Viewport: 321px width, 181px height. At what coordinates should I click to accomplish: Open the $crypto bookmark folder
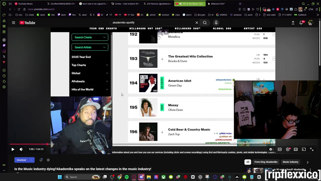click(200, 15)
